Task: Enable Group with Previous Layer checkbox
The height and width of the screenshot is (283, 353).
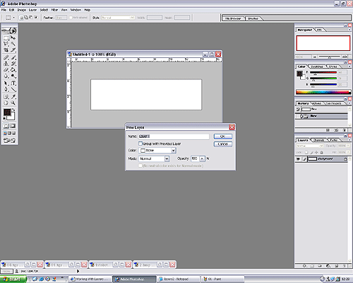Action: [x=140, y=144]
